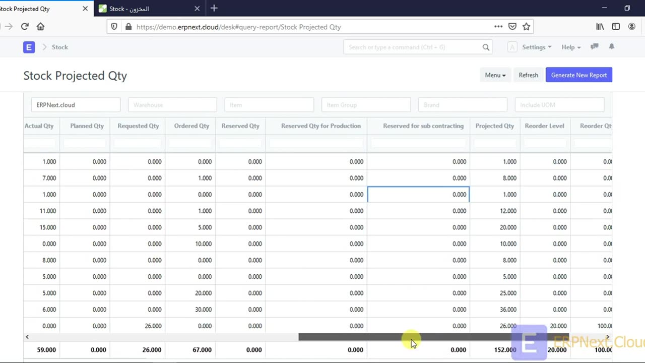Open the chat messages icon
Screen dimensions: 645x363
point(595,46)
